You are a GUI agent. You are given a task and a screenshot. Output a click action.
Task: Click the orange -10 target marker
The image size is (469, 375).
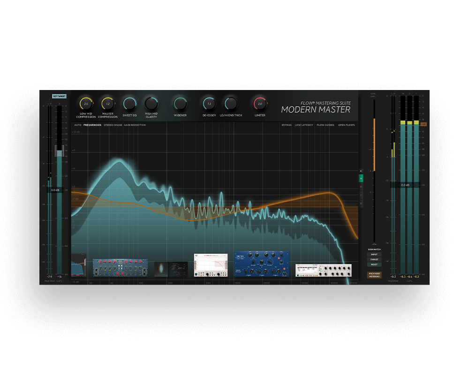[x=424, y=124]
